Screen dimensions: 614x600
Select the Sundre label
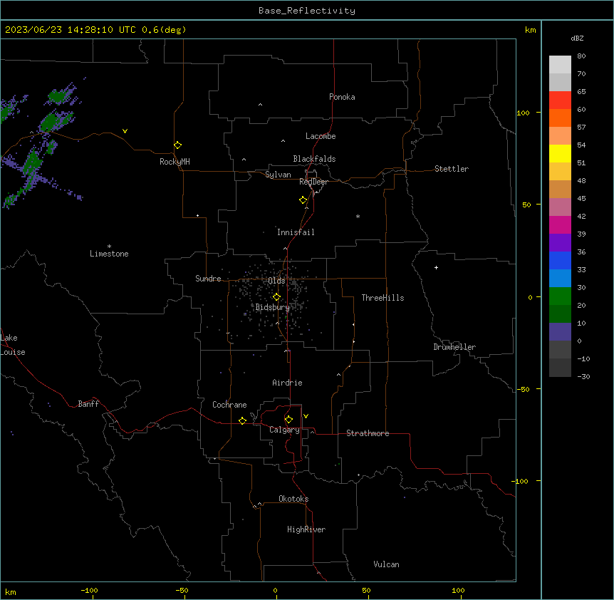pyautogui.click(x=208, y=279)
